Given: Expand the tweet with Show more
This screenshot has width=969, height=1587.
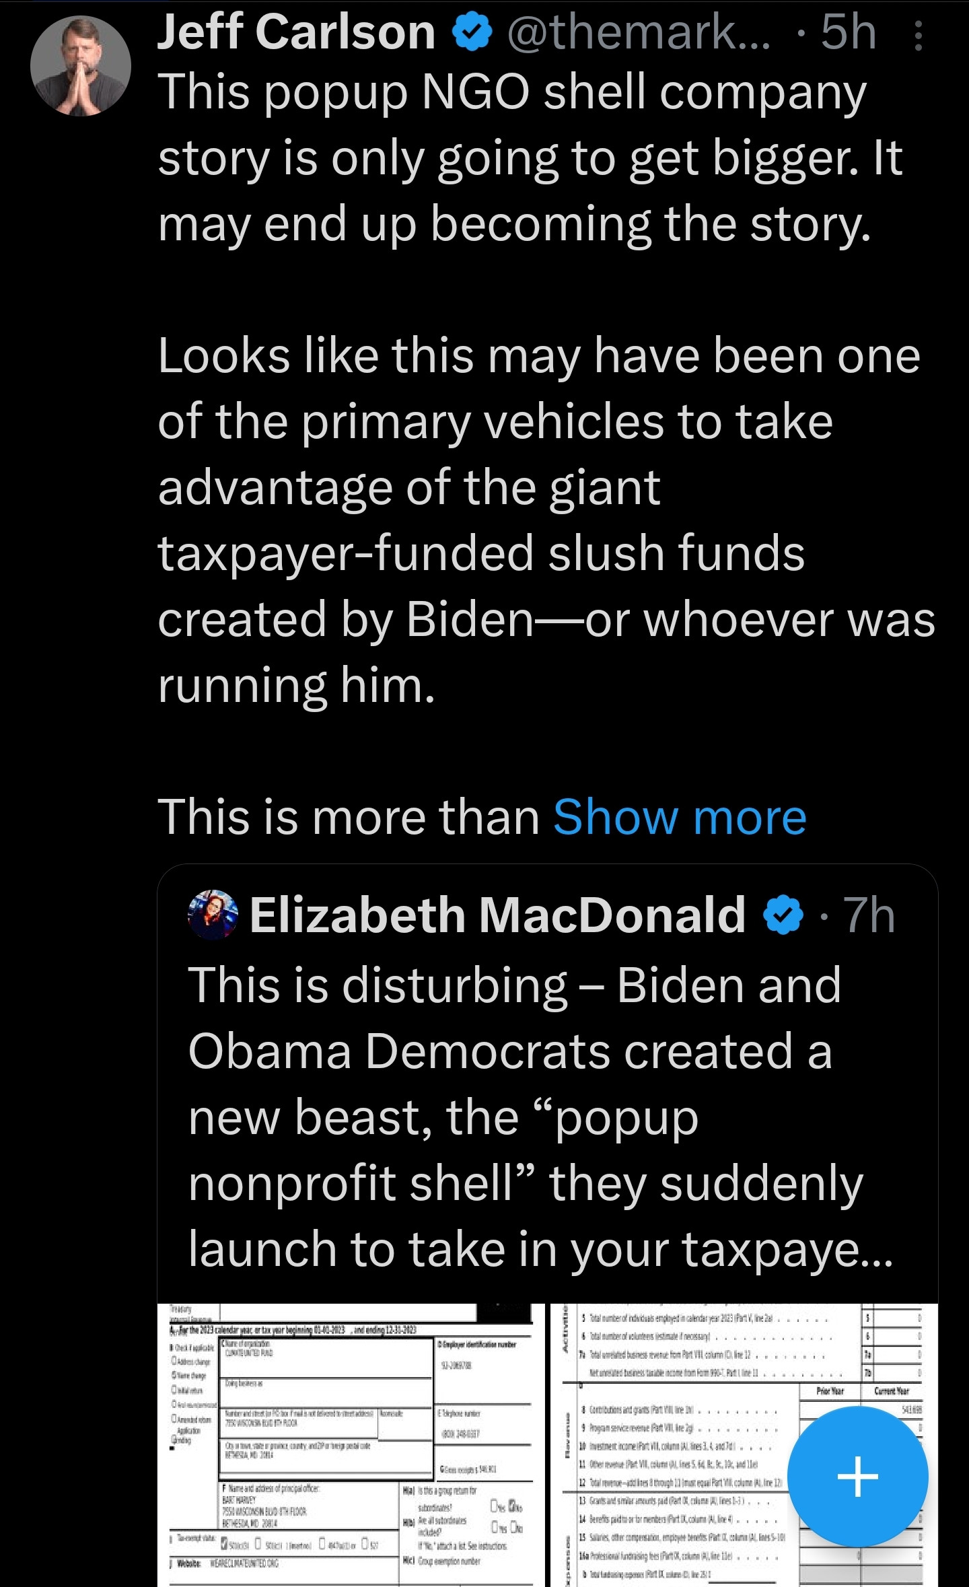Looking at the screenshot, I should point(680,818).
